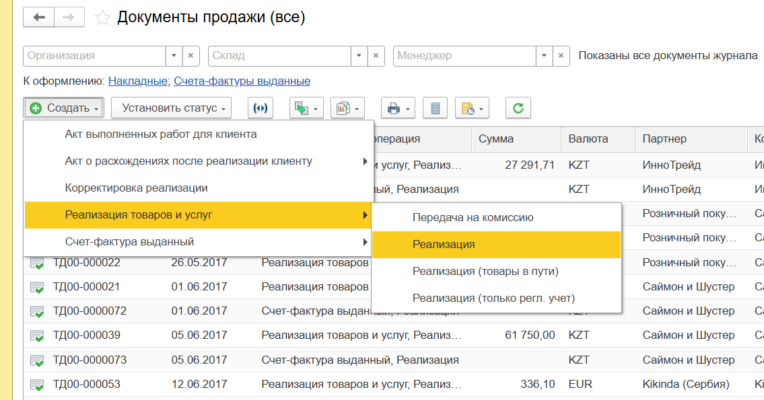Expand the Менеджер dropdown list
This screenshot has height=400, width=764.
tap(545, 56)
